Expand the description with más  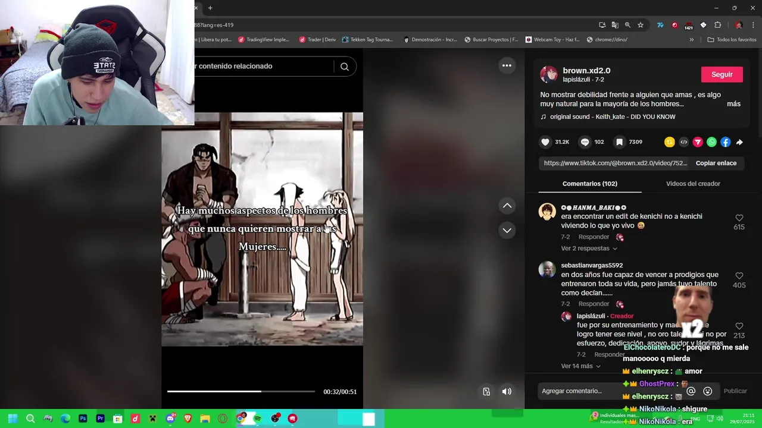[x=733, y=104]
